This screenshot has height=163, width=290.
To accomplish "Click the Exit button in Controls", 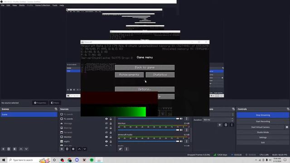I will pyautogui.click(x=263, y=143).
